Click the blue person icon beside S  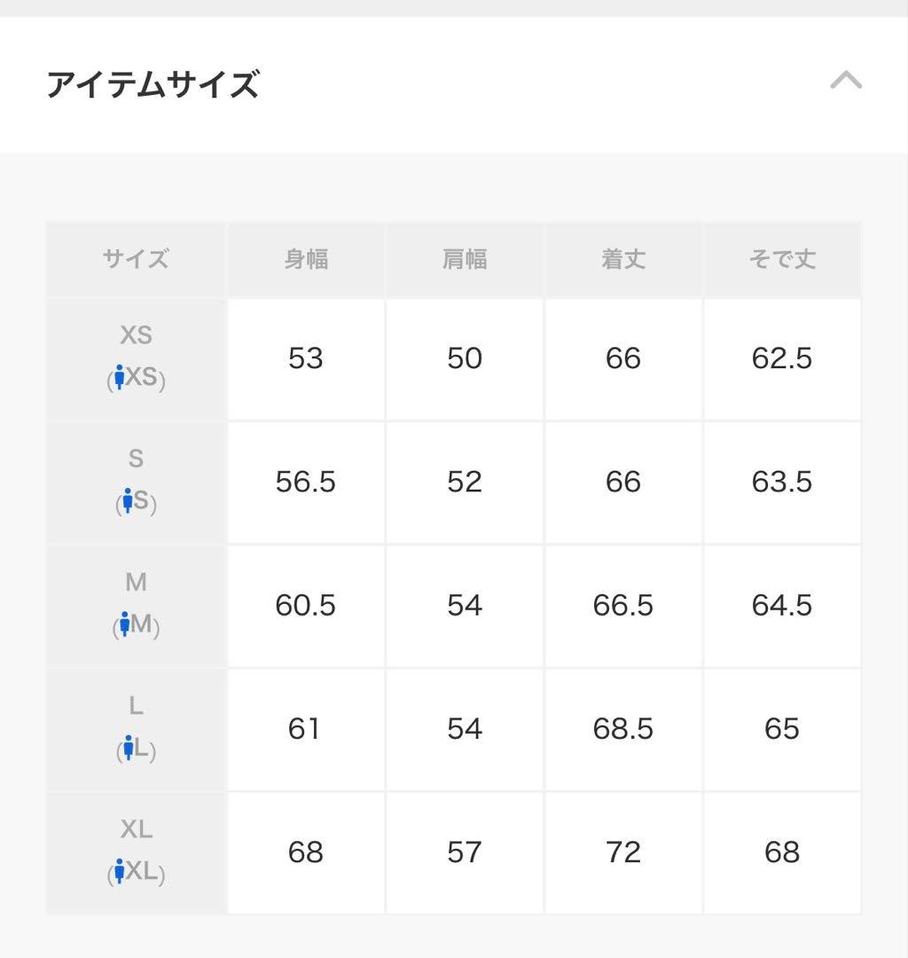point(128,502)
